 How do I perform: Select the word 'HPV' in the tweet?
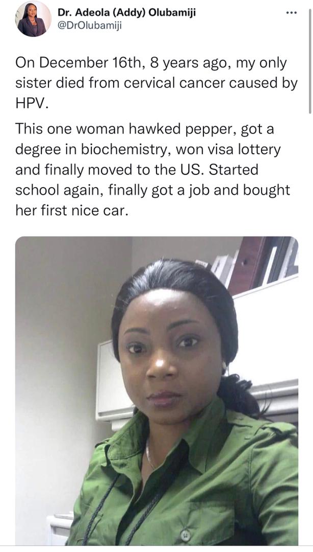(29, 104)
